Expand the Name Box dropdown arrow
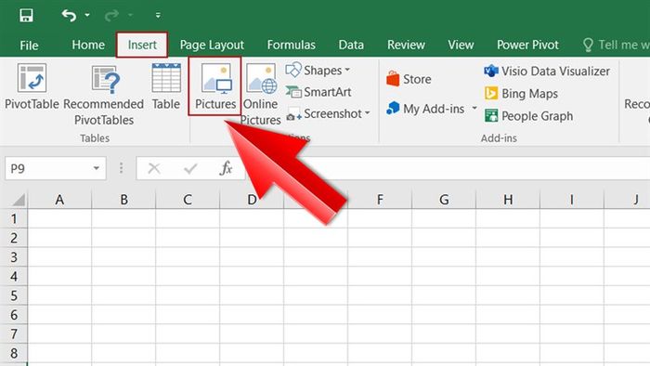This screenshot has width=650, height=366. (x=97, y=169)
